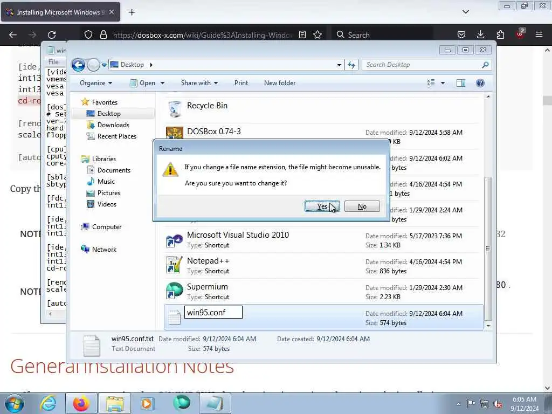The height and width of the screenshot is (414, 552).
Task: Open Pictures library
Action: click(x=109, y=193)
